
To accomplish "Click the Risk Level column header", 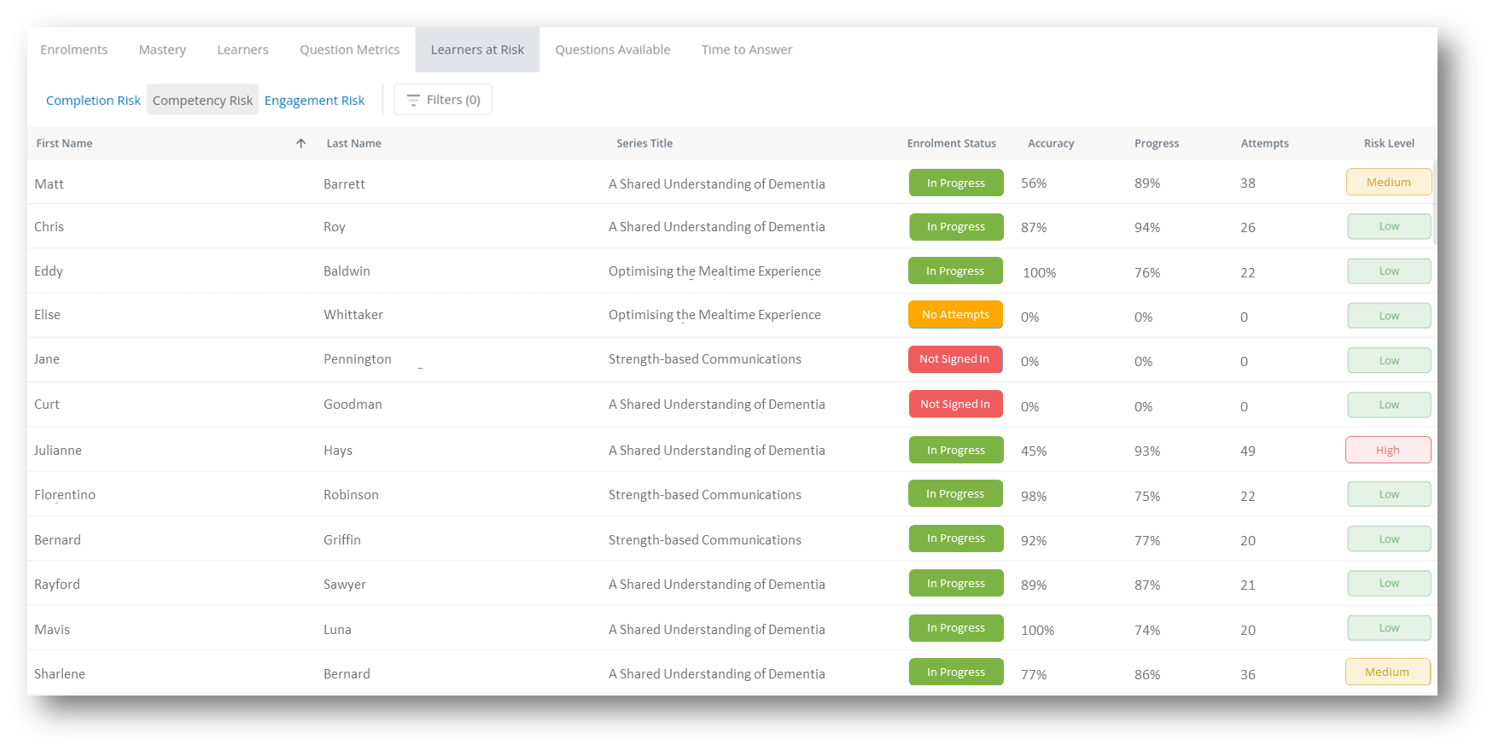I will [1388, 143].
